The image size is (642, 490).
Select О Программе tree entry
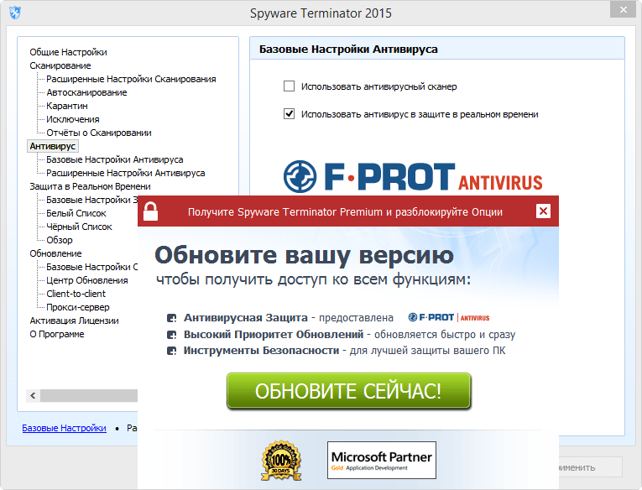[x=57, y=334]
